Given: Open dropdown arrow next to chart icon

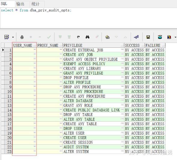Looking at the screenshot, I should tap(175, 37).
